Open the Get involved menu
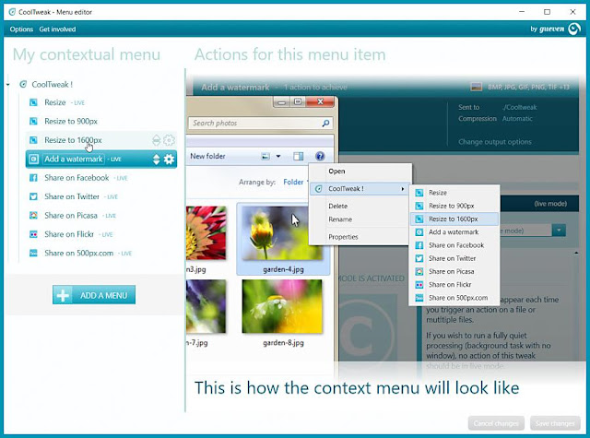The width and height of the screenshot is (590, 438). pyautogui.click(x=57, y=29)
